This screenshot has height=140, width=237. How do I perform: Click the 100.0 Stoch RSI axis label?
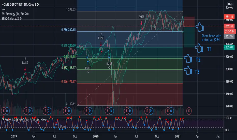pyautogui.click(x=228, y=118)
